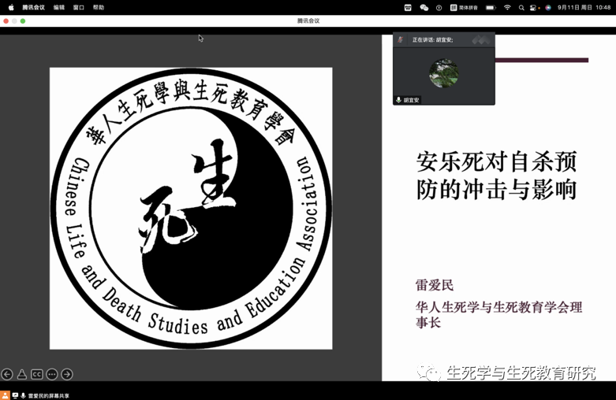Viewport: 616px width, 400px height.
Task: Advance to the next slide with the right arrow
Action: click(67, 375)
